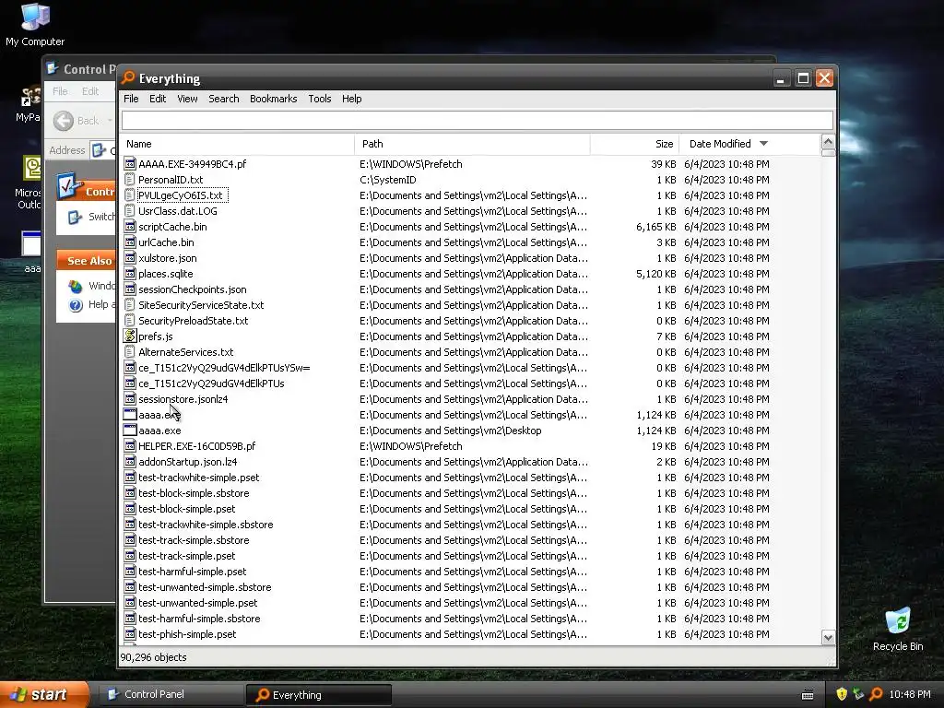Click the icon beside UsrClass.dat.LOG
Viewport: 944px width, 708px height.
tap(129, 211)
